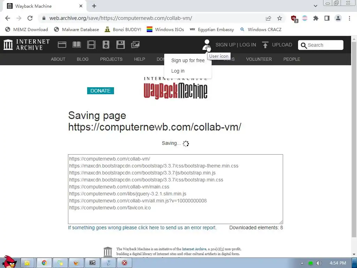The image size is (357, 268).
Task: Click the Upload arrow icon
Action: [x=265, y=45]
